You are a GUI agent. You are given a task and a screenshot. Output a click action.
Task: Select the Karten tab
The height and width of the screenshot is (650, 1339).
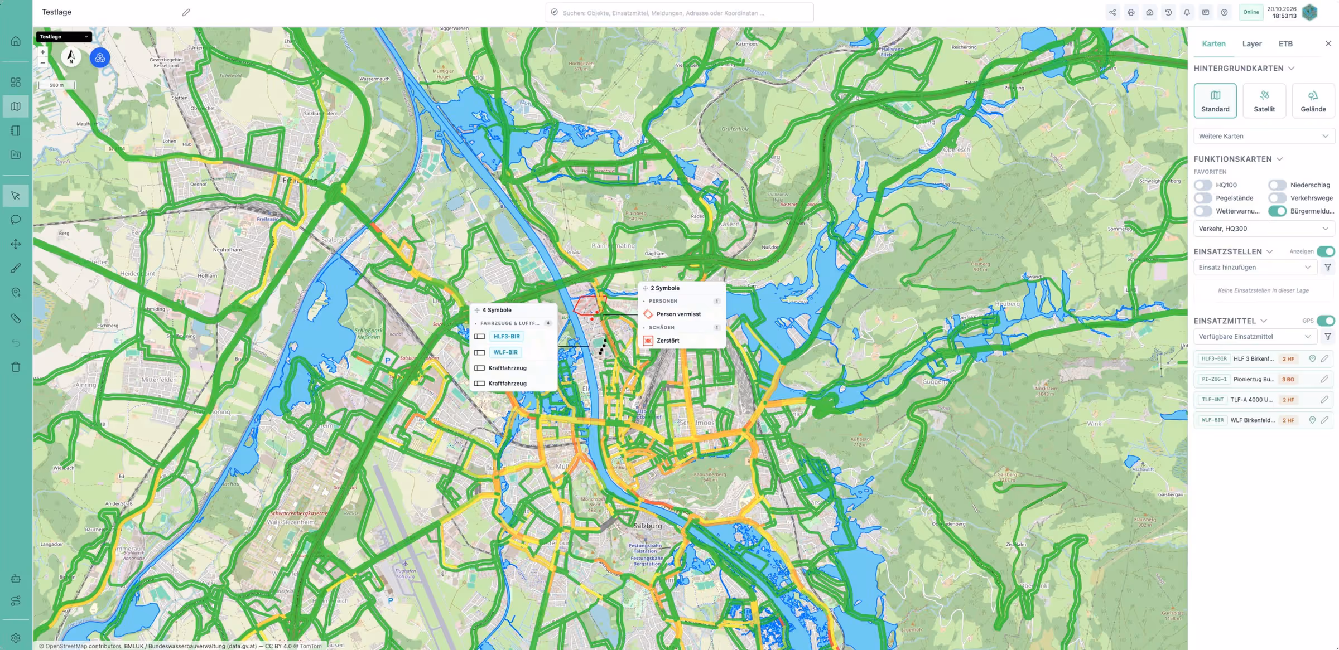pyautogui.click(x=1213, y=43)
